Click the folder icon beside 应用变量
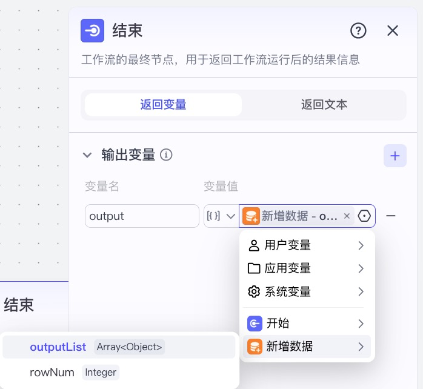The width and height of the screenshot is (423, 389). click(x=254, y=268)
